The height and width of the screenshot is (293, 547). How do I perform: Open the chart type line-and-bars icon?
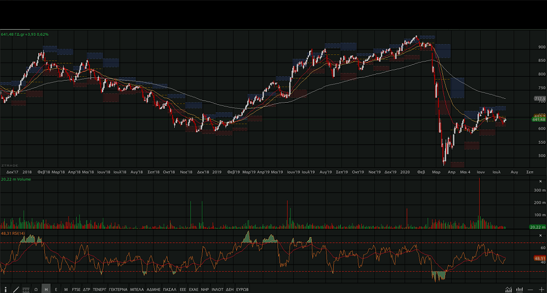(x=509, y=289)
